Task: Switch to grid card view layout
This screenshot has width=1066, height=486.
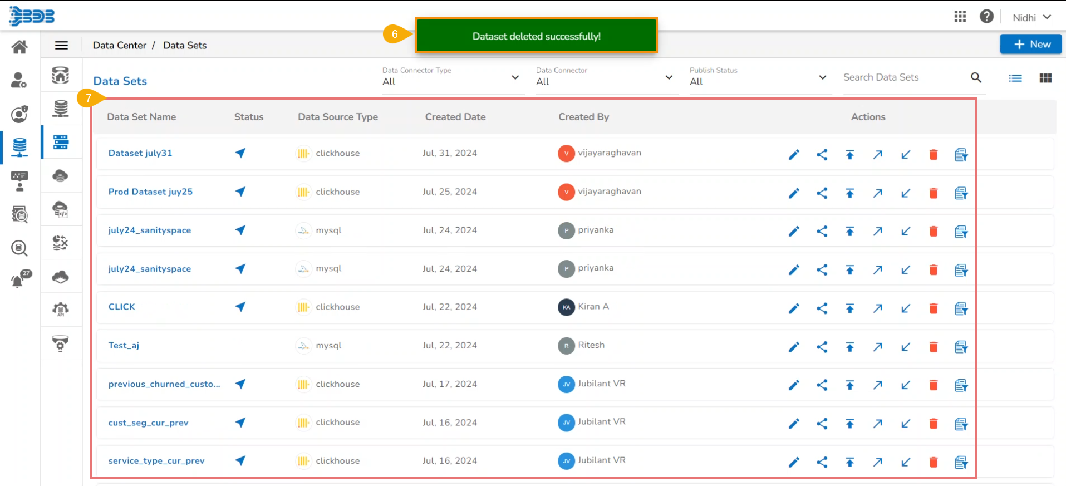Action: [x=1045, y=78]
